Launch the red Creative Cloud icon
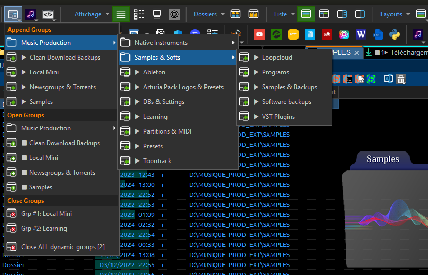The height and width of the screenshot is (275, 428). point(327,34)
